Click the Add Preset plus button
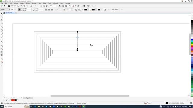The width and height of the screenshot is (193, 108). click(12, 10)
